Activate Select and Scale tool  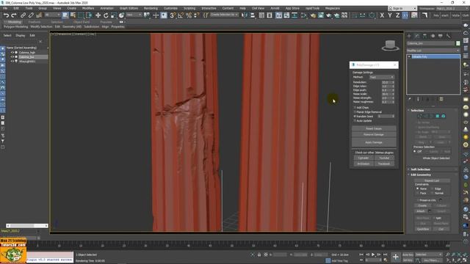[x=113, y=15]
